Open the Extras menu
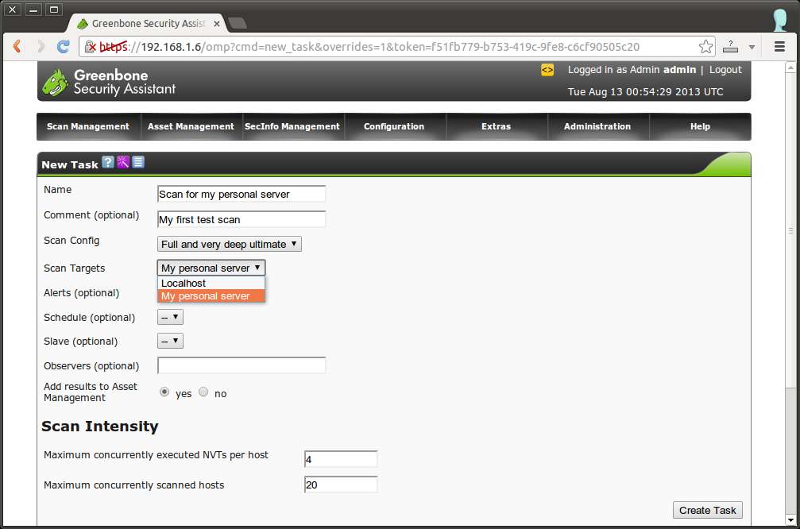Image resolution: width=800 pixels, height=529 pixels. click(x=496, y=126)
